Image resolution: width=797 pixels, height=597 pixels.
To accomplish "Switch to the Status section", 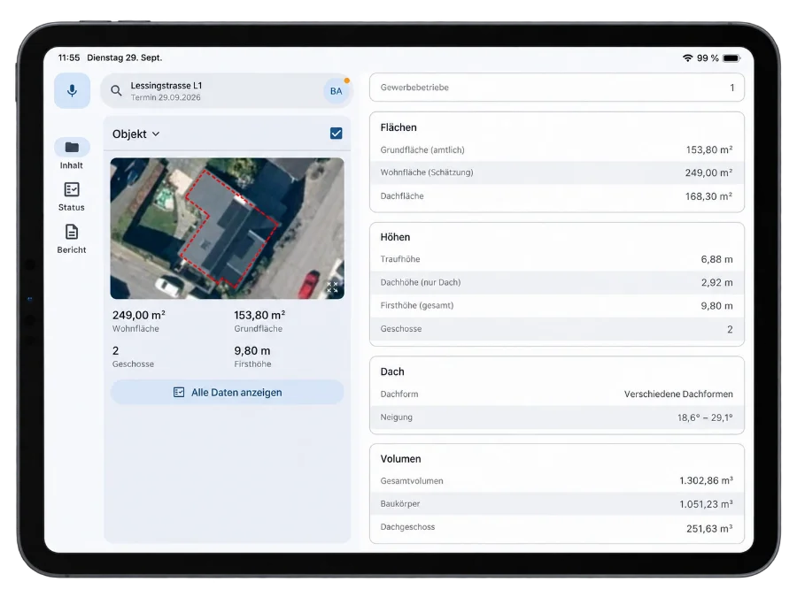I will (72, 197).
